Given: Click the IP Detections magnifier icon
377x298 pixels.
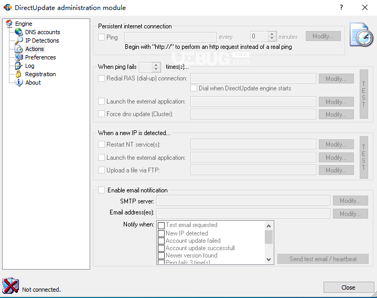Looking at the screenshot, I should click(x=19, y=40).
